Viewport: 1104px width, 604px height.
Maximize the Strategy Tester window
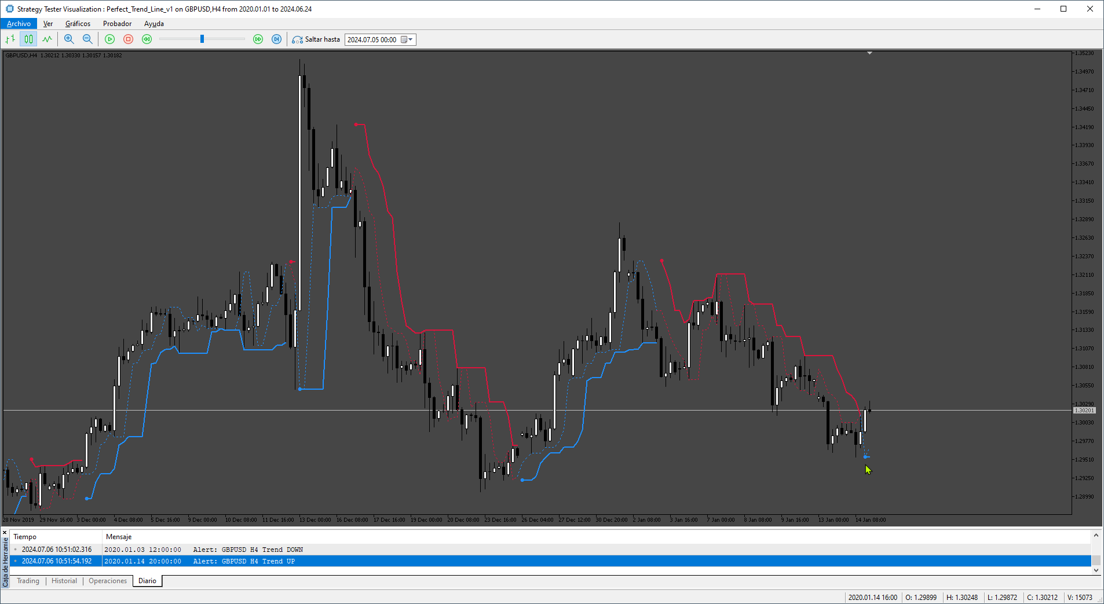coord(1063,9)
